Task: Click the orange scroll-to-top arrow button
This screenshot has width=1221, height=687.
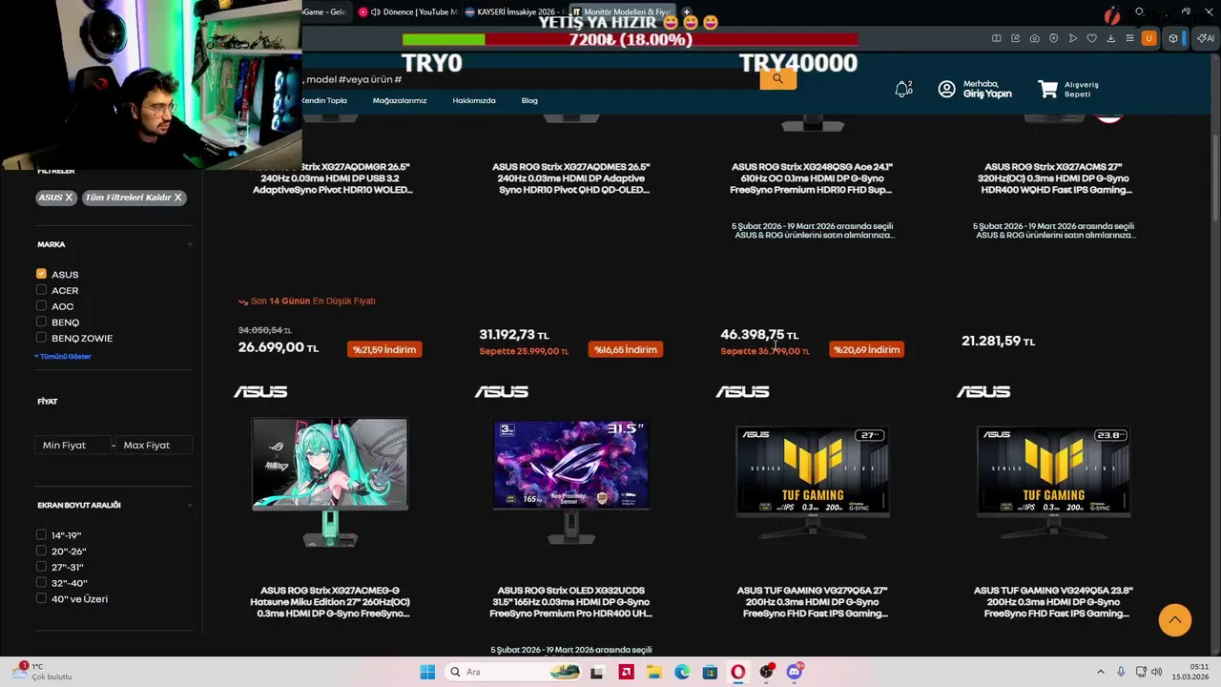Action: (x=1175, y=619)
